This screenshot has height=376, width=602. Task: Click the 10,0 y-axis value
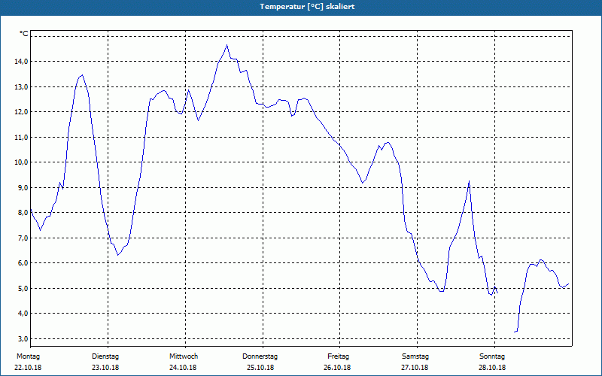tap(21, 162)
